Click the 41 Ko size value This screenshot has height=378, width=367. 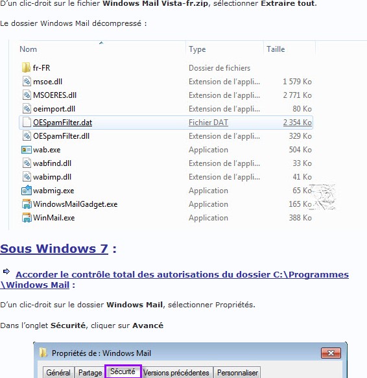[302, 177]
